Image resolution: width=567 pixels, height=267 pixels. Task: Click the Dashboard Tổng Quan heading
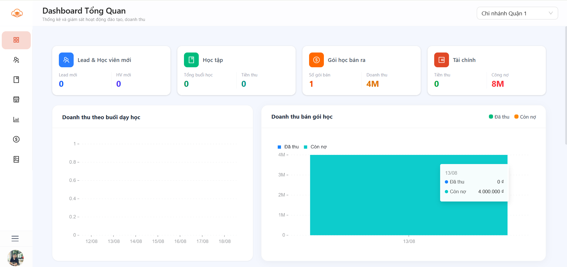(x=84, y=11)
